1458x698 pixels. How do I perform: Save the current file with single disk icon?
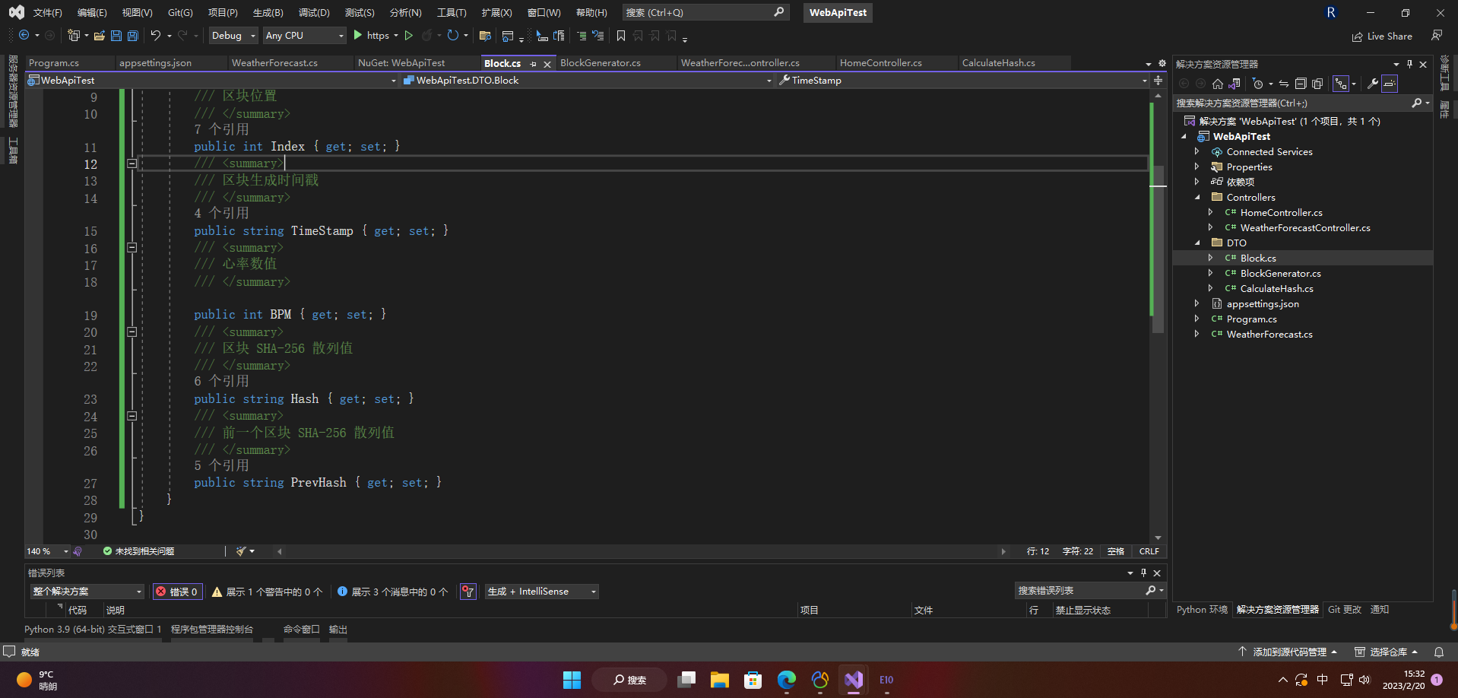(x=116, y=36)
